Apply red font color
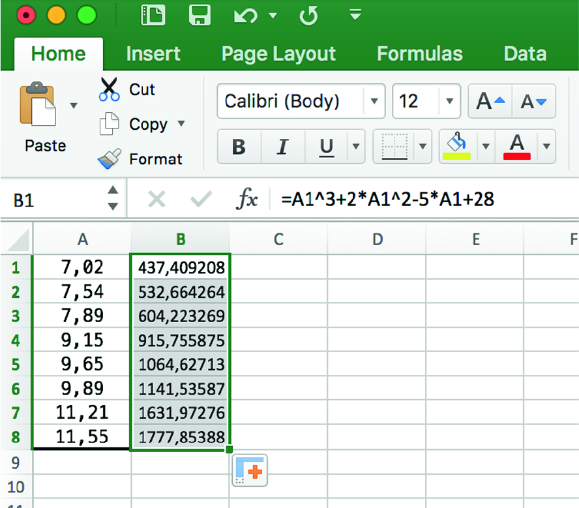The width and height of the screenshot is (579, 508). [517, 147]
